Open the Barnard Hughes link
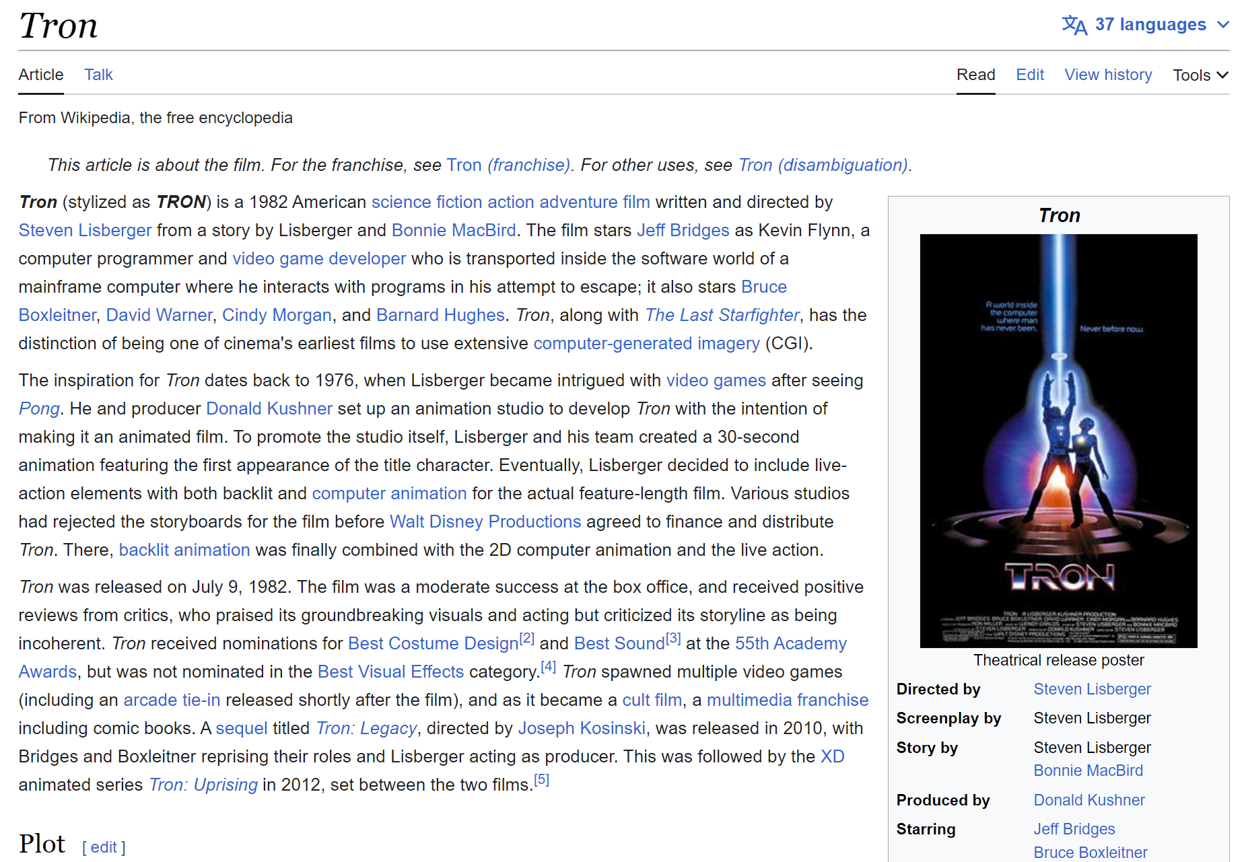This screenshot has height=862, width=1244. click(x=440, y=315)
